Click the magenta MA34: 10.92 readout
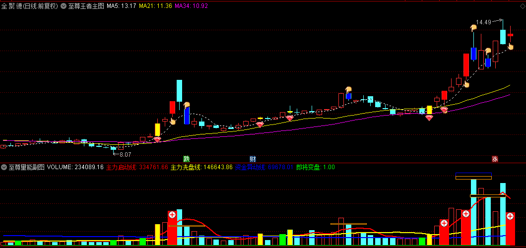 click(x=191, y=6)
